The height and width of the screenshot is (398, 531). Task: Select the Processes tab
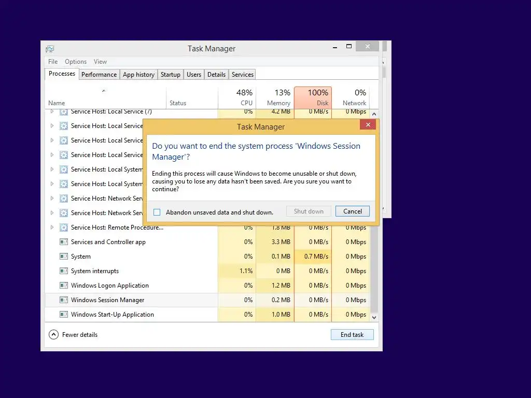62,74
